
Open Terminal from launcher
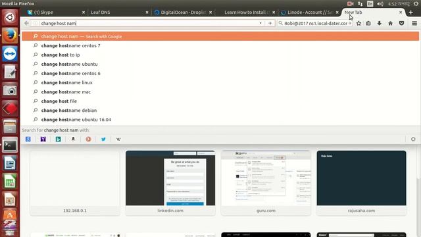(10, 145)
